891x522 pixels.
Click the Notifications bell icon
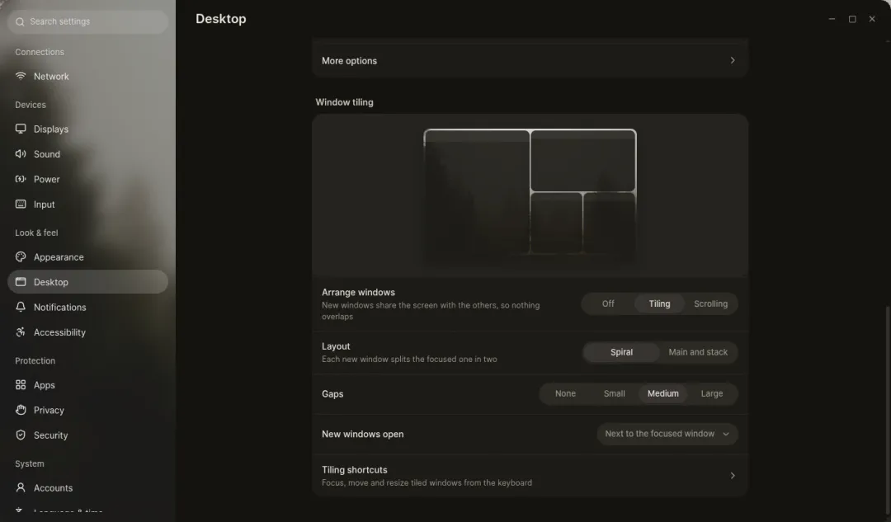coord(21,307)
